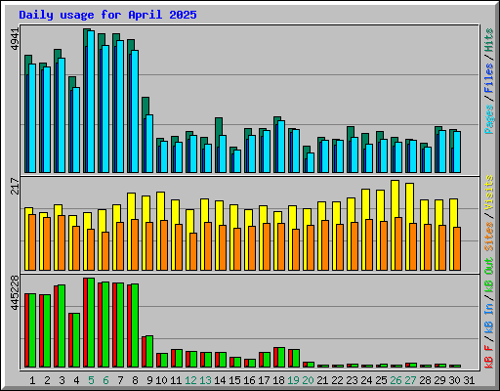The image size is (500, 391).
Task: Click day 25 on the x-axis
Action: pyautogui.click(x=381, y=380)
